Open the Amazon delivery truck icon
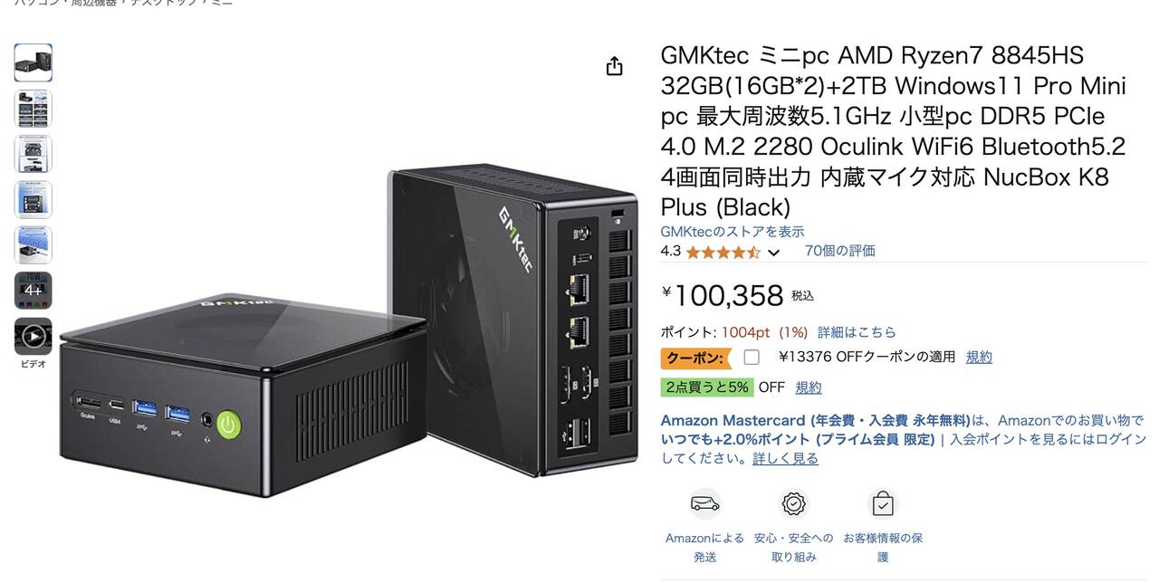The height and width of the screenshot is (583, 1159). (704, 503)
